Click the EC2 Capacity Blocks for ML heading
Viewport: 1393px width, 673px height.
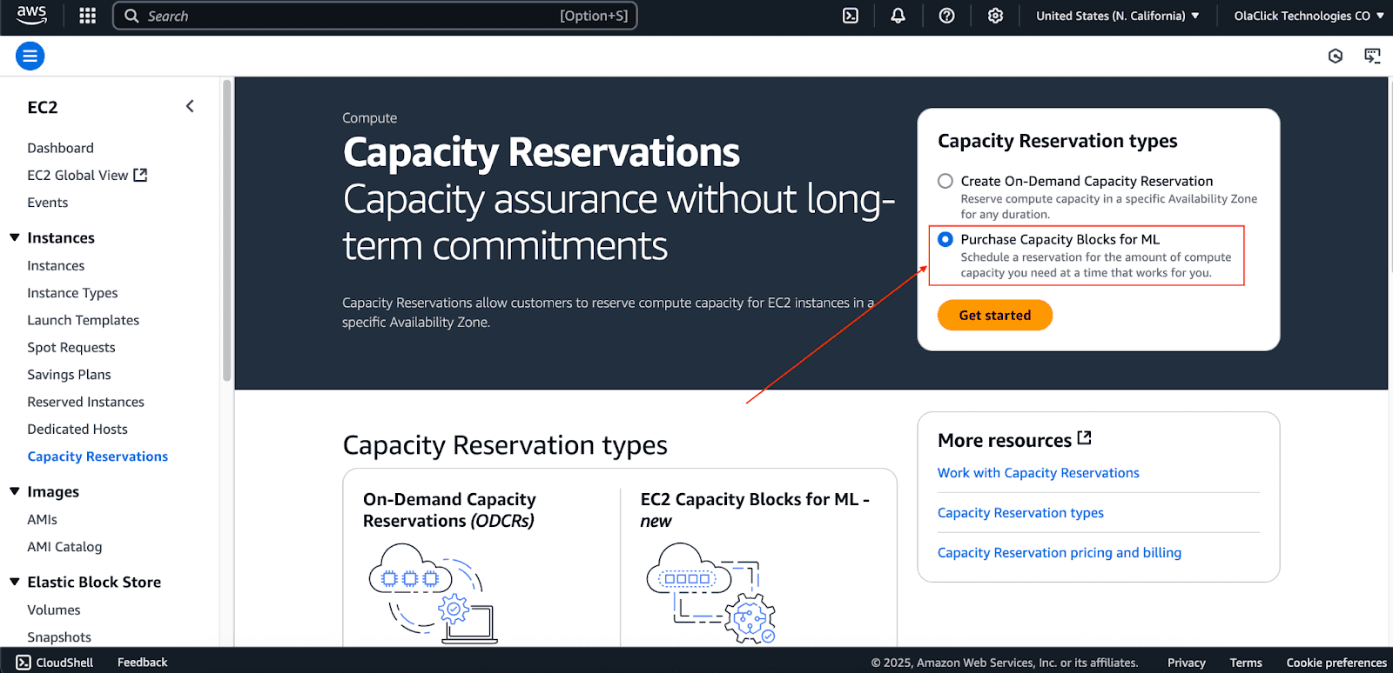[755, 510]
